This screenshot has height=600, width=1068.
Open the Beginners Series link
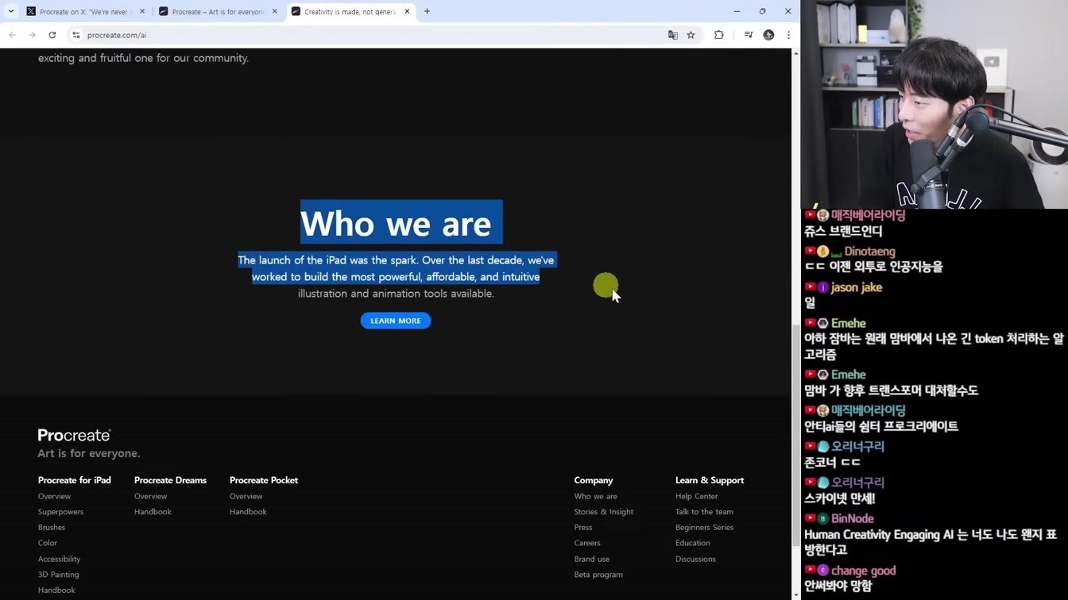coord(704,527)
